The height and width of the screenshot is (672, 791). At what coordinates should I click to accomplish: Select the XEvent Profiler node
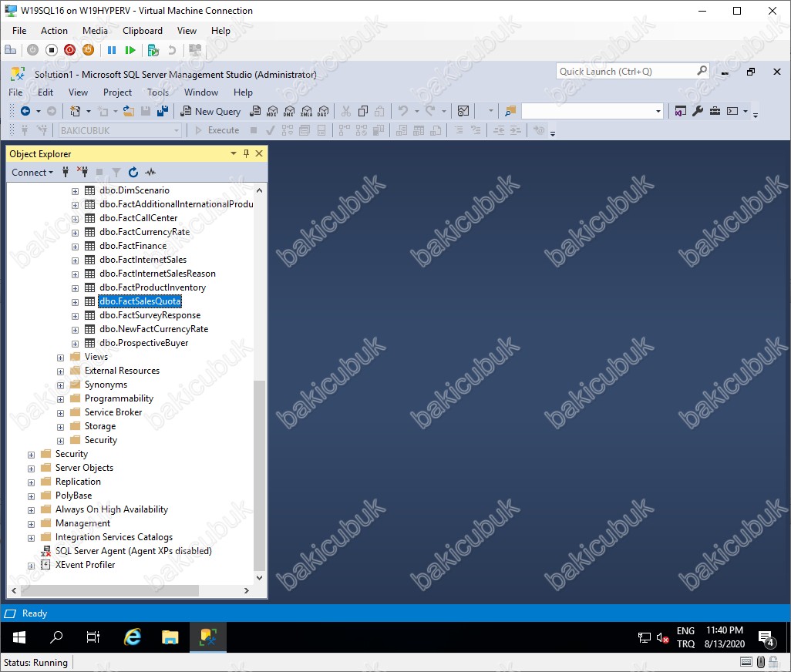tap(86, 565)
